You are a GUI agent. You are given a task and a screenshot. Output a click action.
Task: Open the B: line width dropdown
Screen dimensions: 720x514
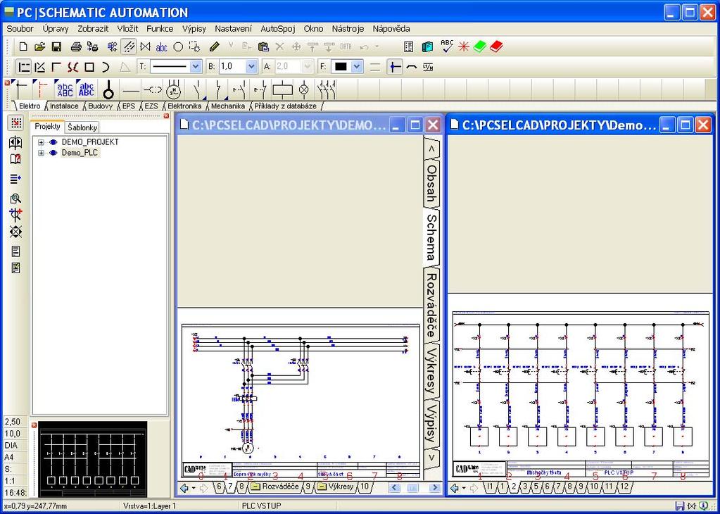tap(251, 67)
